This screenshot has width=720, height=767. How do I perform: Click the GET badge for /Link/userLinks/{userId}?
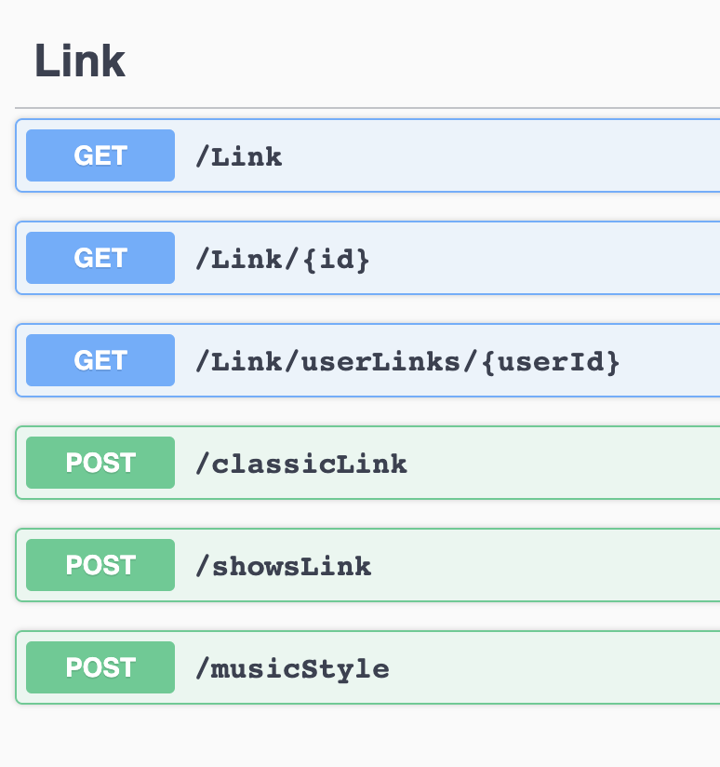pos(100,360)
